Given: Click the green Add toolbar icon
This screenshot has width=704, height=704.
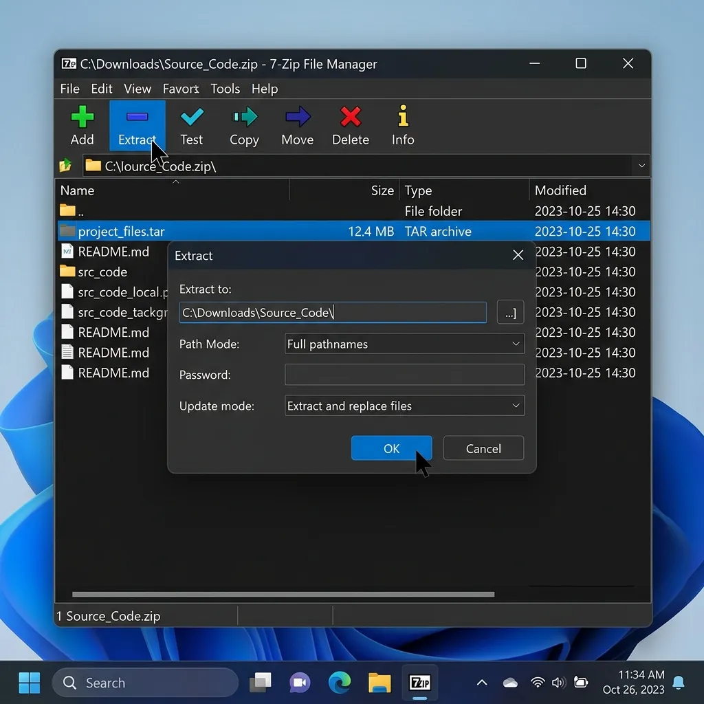Looking at the screenshot, I should 82,117.
